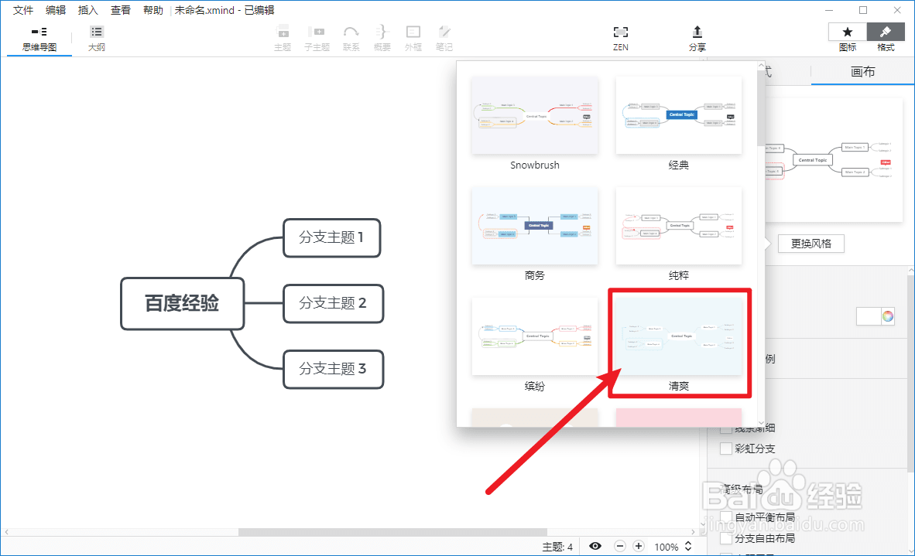Click the 外框 boundary toolbar icon

(413, 39)
